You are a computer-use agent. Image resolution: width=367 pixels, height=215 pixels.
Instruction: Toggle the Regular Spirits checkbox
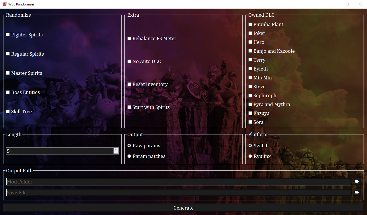[x=8, y=54]
